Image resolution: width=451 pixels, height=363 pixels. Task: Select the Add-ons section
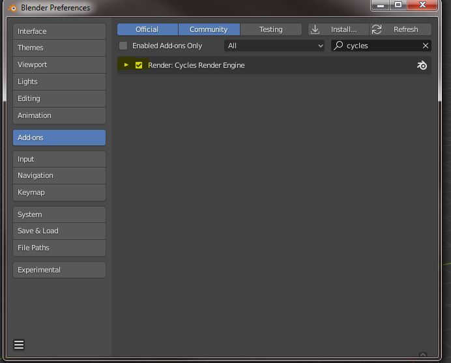[x=59, y=138]
